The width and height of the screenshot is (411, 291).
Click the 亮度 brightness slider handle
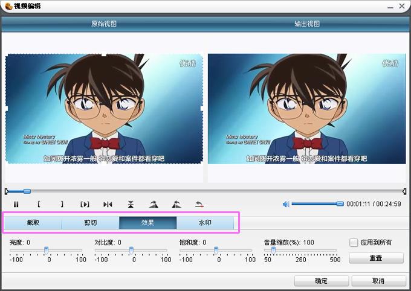pos(46,250)
